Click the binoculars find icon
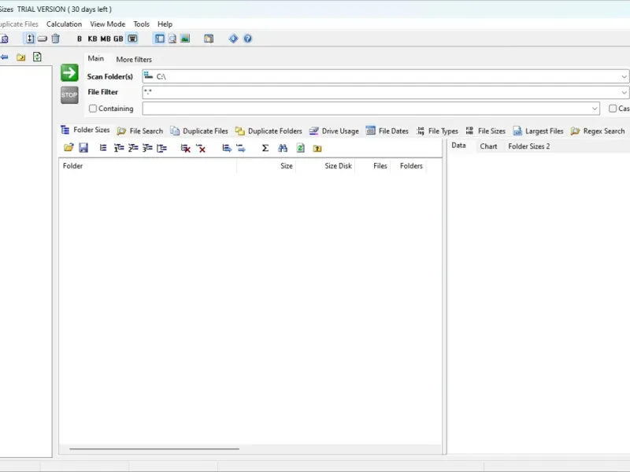This screenshot has width=630, height=472. coord(283,148)
